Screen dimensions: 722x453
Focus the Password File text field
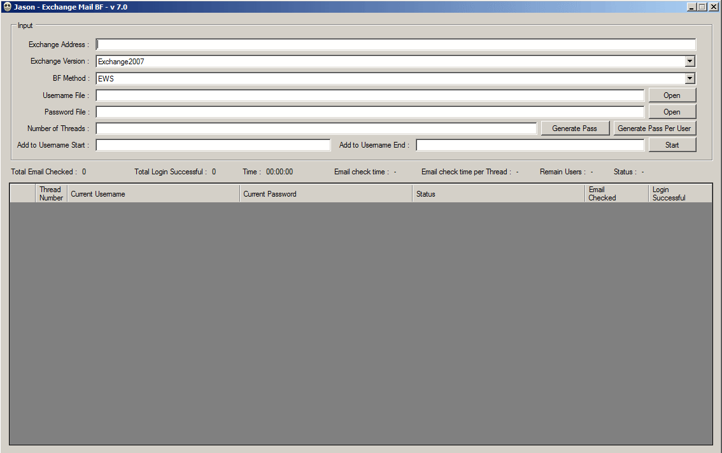click(x=370, y=112)
